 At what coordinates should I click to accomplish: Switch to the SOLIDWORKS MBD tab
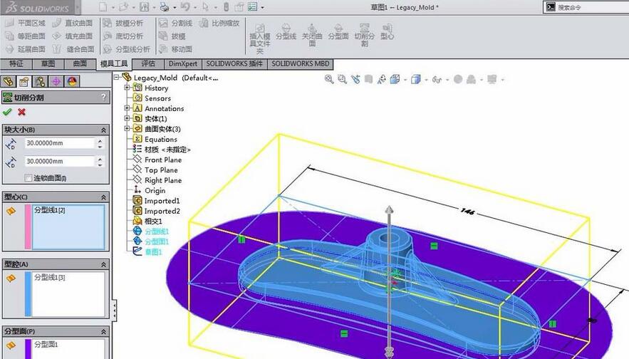(301, 64)
